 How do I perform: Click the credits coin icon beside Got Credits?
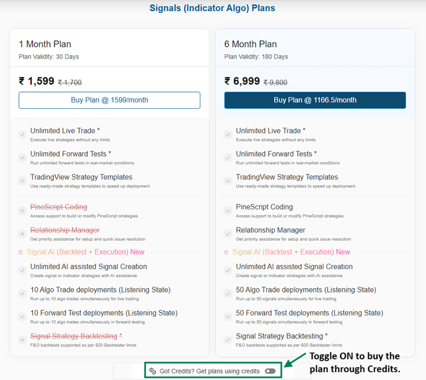[153, 371]
